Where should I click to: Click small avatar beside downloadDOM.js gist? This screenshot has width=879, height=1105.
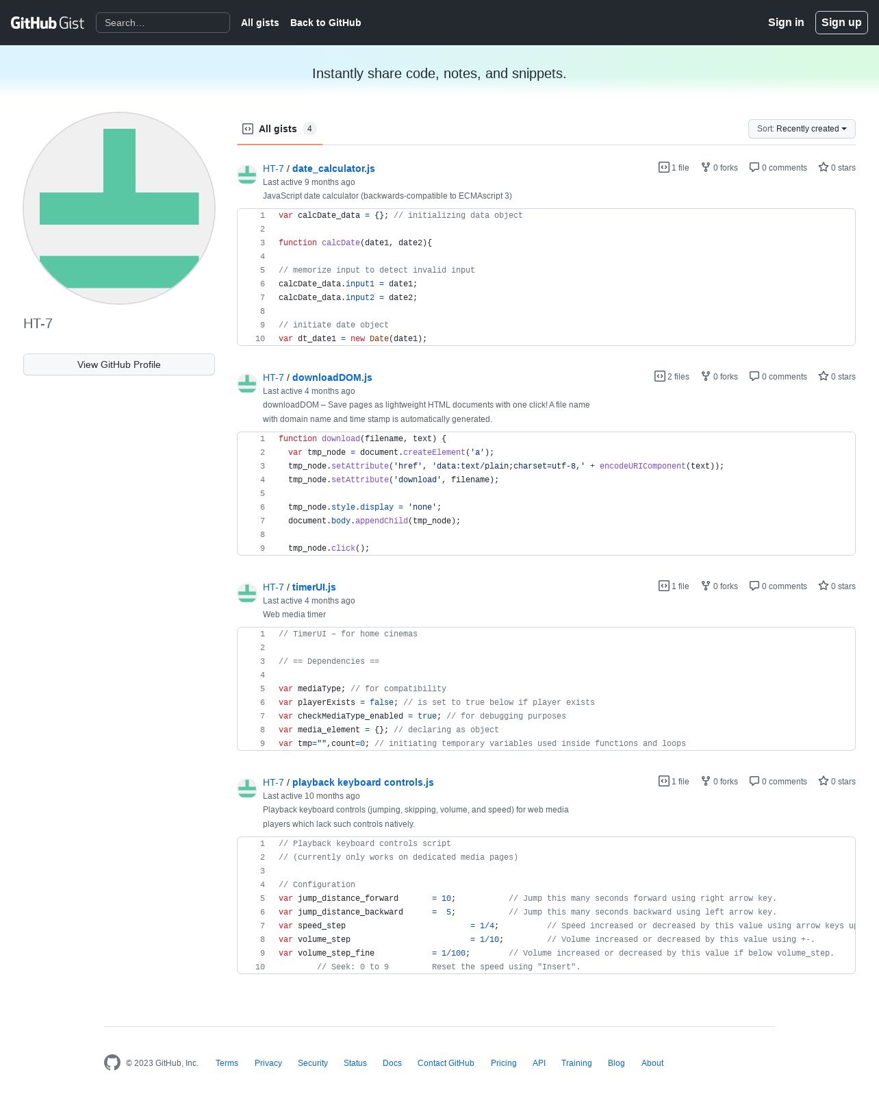tap(247, 384)
